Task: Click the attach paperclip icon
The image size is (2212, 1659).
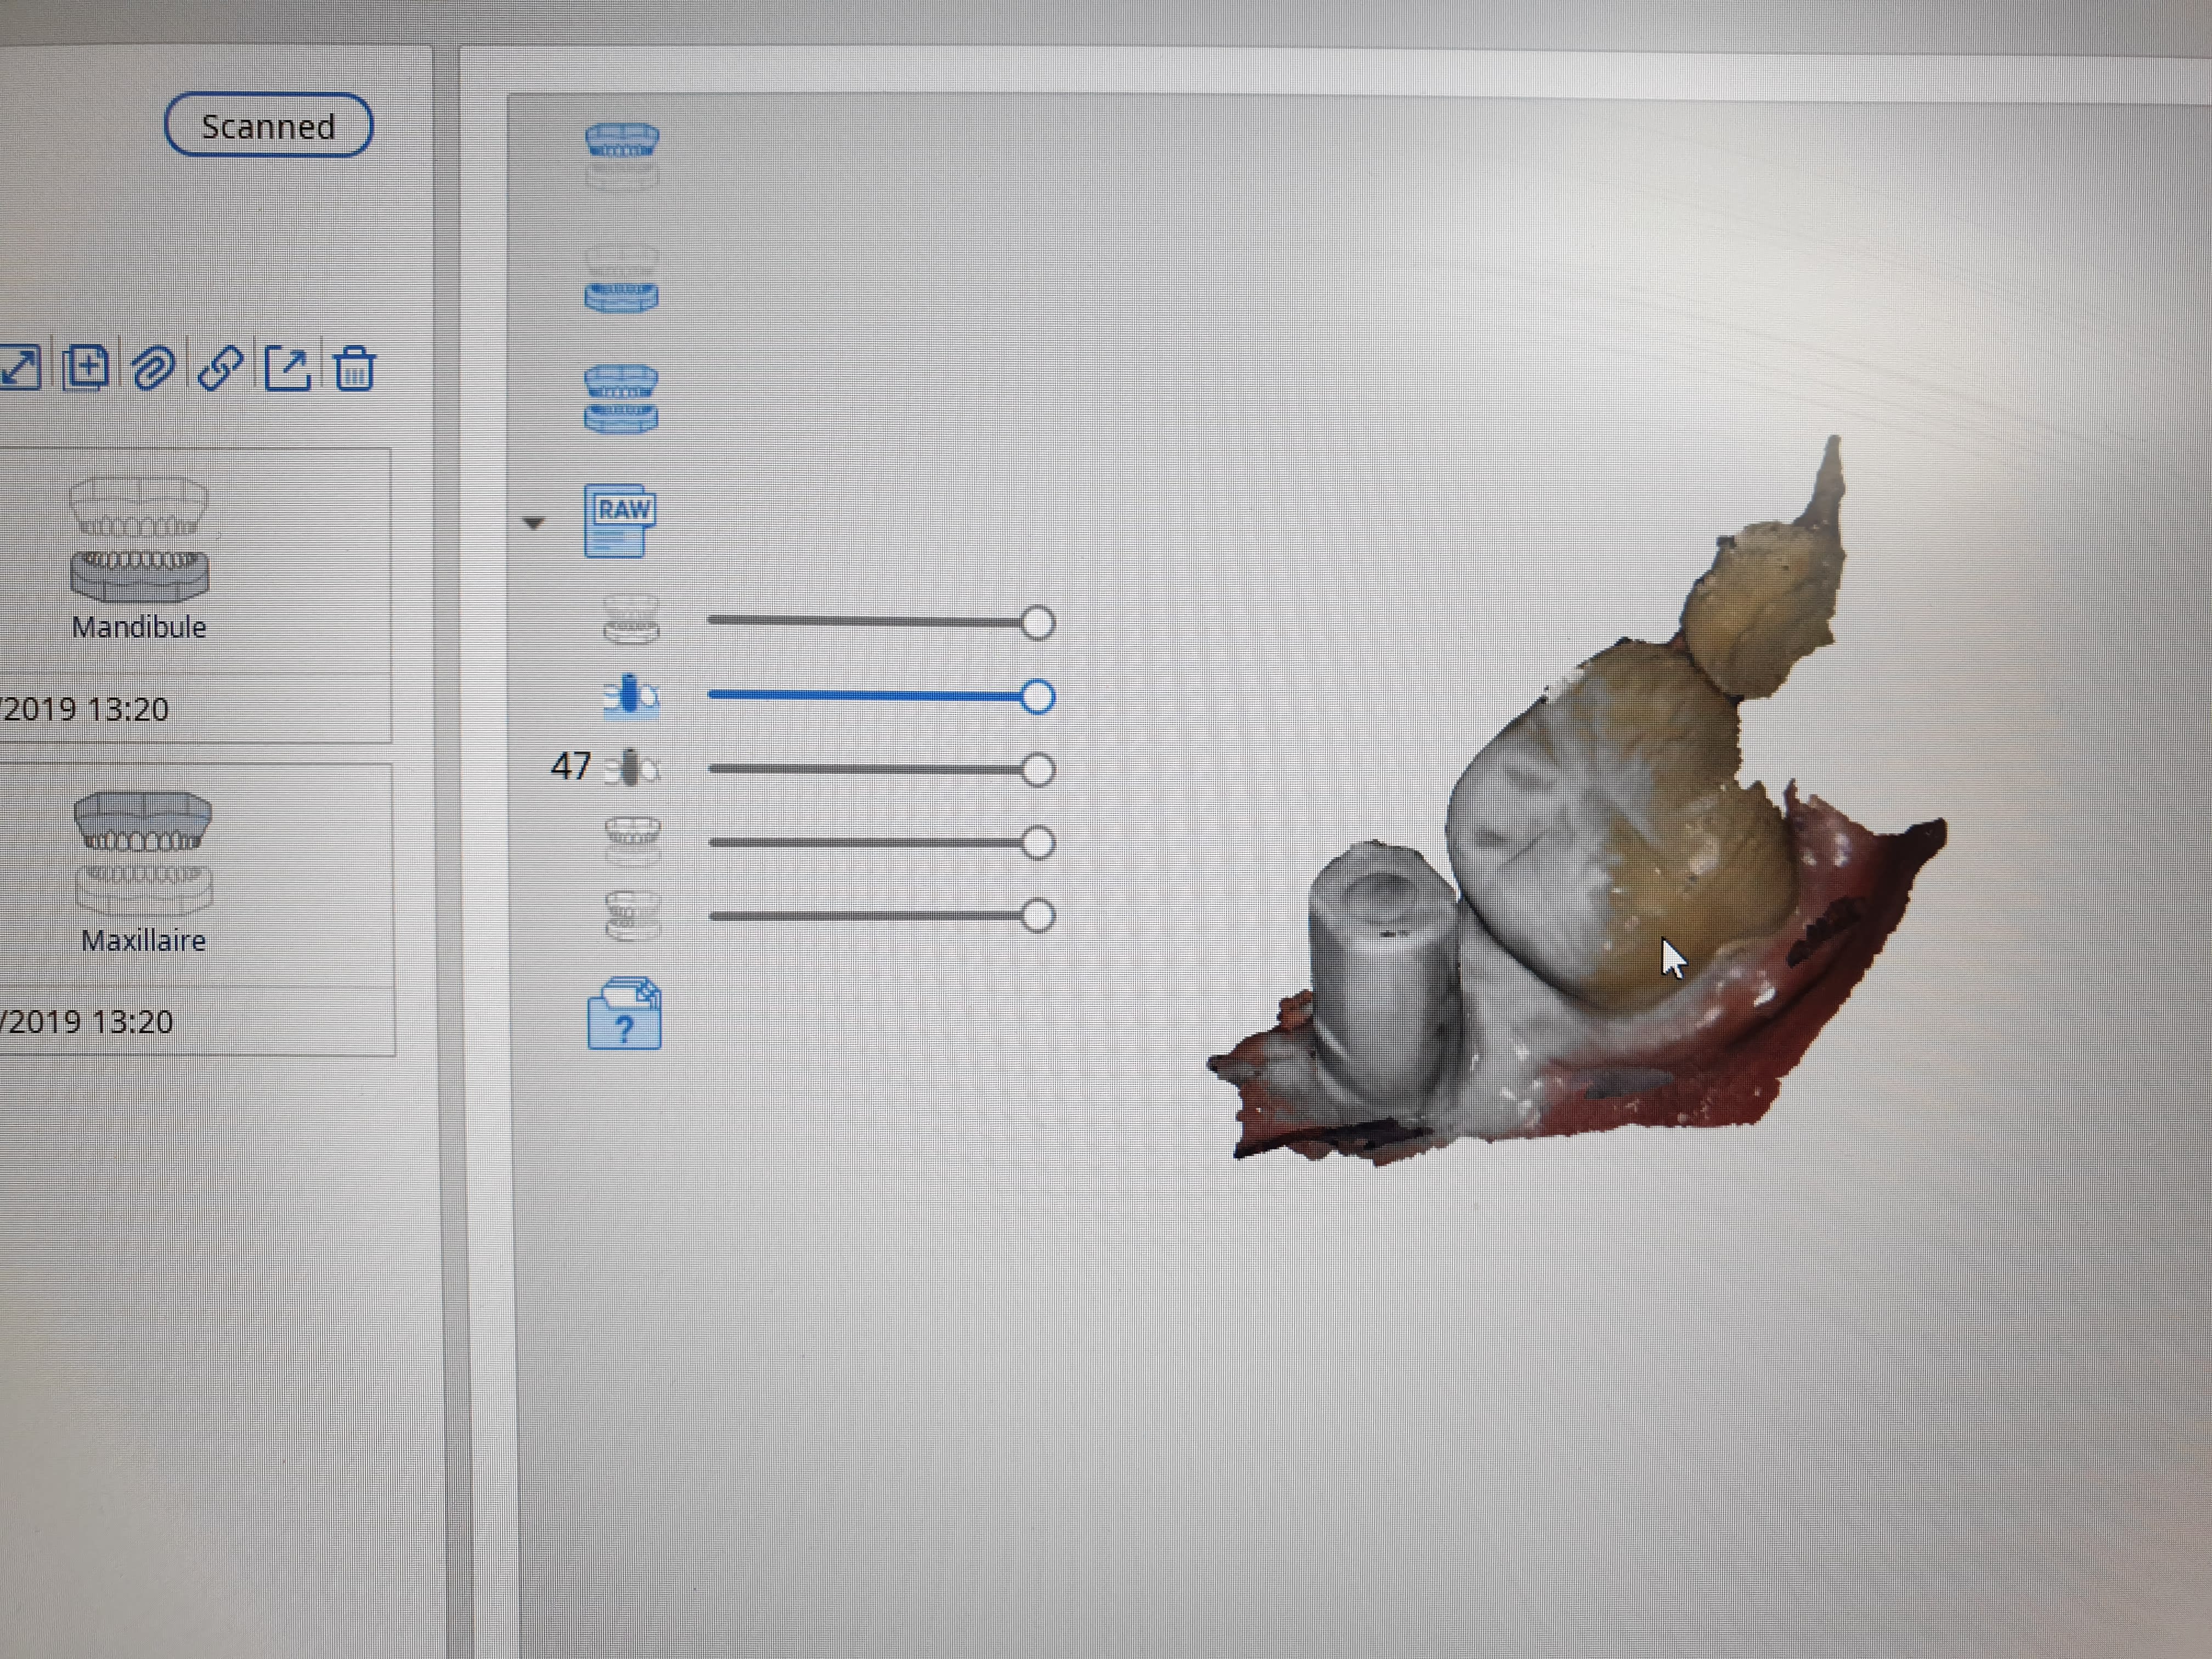Action: point(153,368)
